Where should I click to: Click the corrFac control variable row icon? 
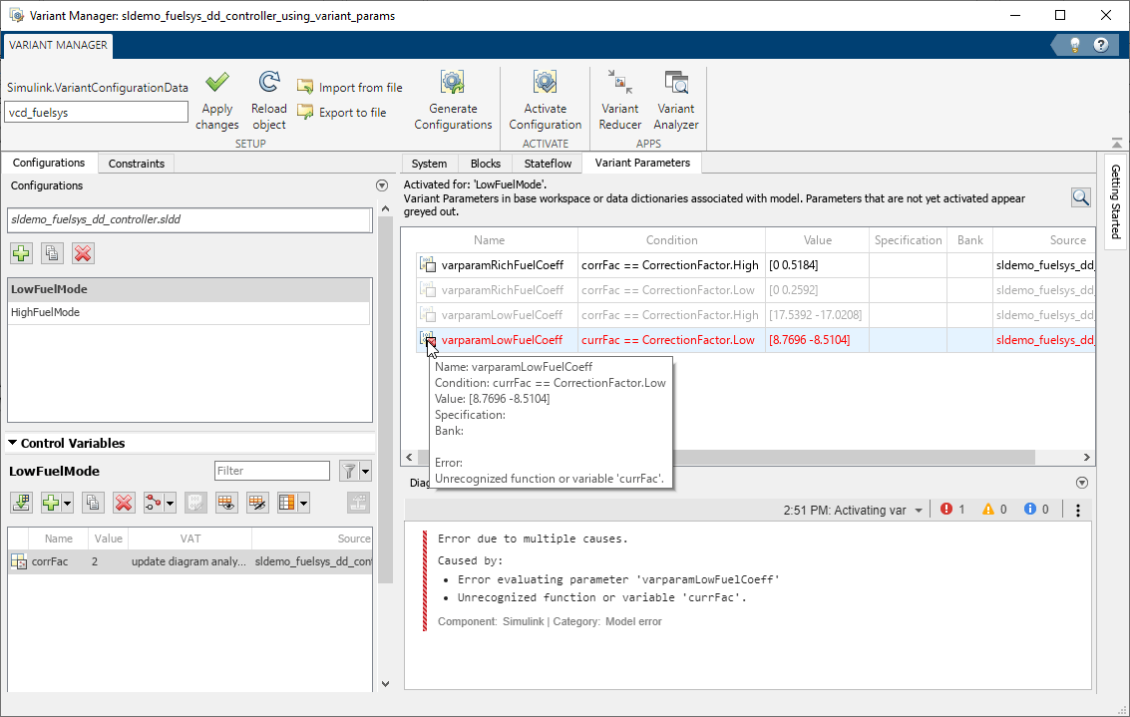pos(19,561)
